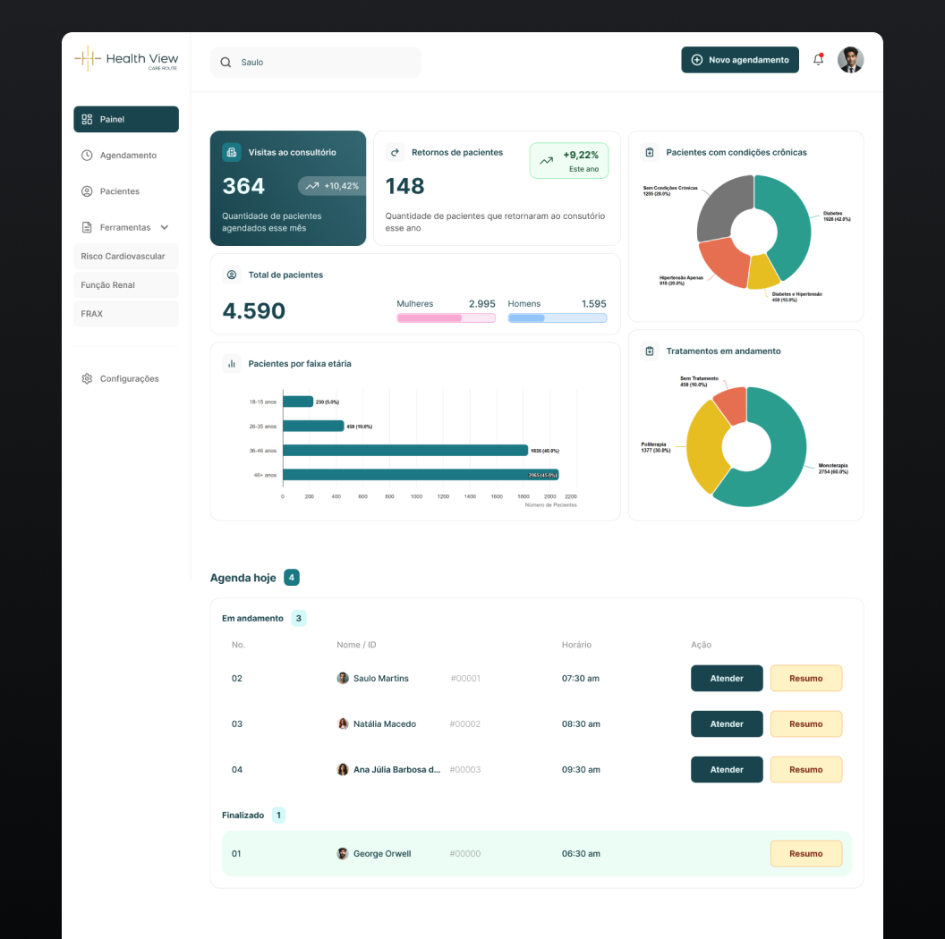Screen dimensions: 945x939
Task: Go to Agendamento in the sidebar
Action: (127, 156)
